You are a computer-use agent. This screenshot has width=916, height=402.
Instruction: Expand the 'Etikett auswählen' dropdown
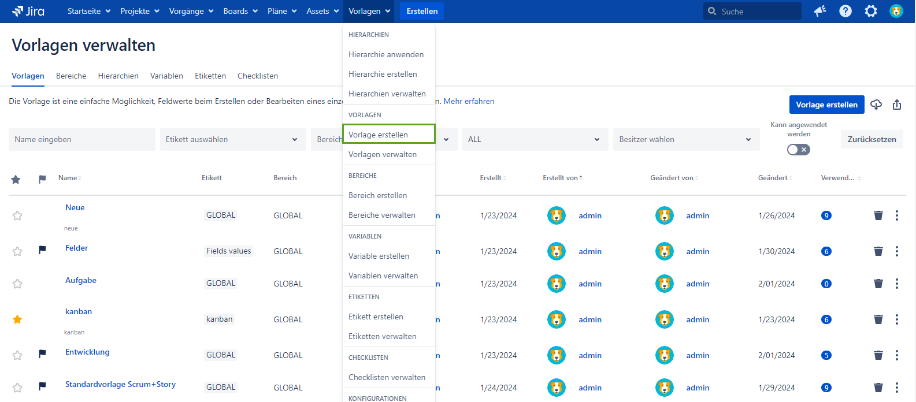pos(232,139)
